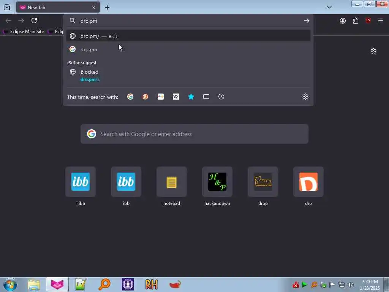Select the dro.pm/ — Visit suggestion
This screenshot has width=389, height=292.
[x=188, y=36]
